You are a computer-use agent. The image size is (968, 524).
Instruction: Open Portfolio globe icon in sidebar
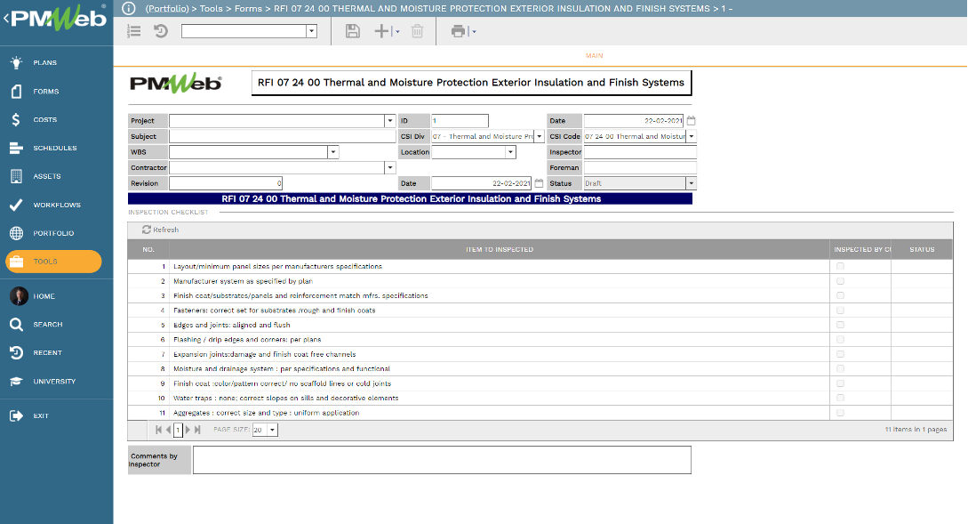click(17, 233)
